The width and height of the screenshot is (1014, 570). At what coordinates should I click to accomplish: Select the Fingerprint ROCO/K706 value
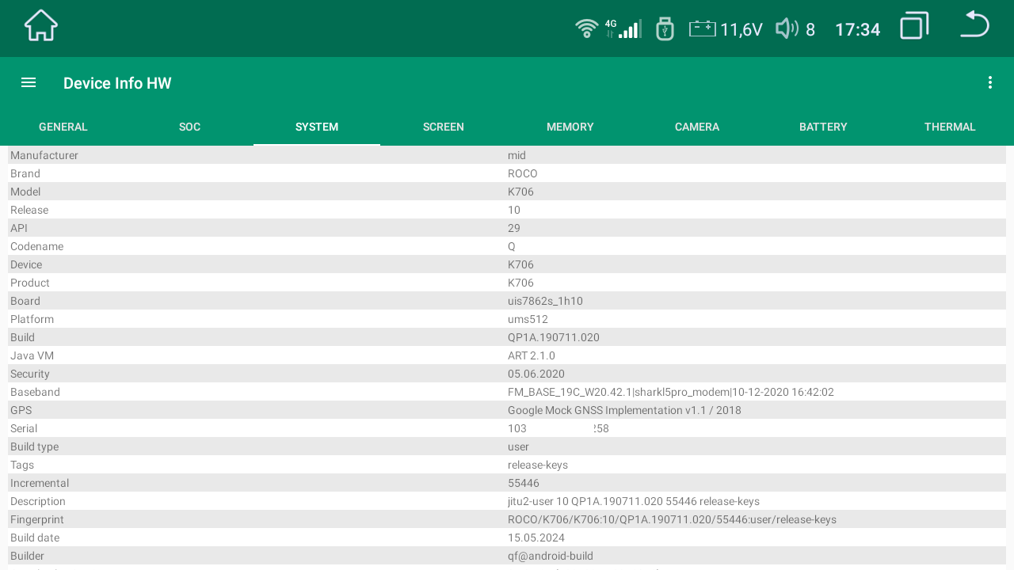click(672, 519)
